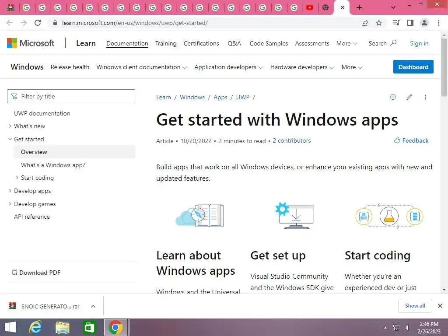Image resolution: width=448 pixels, height=336 pixels.
Task: Expand Hardware developers menu
Action: tap(302, 67)
